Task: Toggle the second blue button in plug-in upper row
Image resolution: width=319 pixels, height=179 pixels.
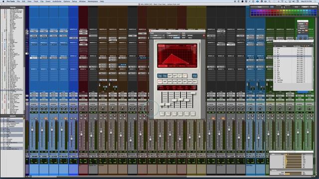Action: [x=164, y=76]
